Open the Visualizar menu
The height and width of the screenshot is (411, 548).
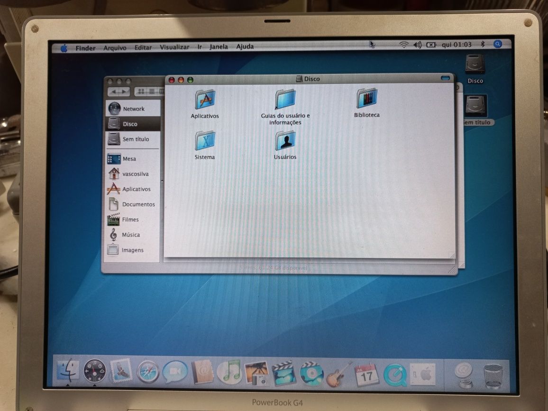click(174, 47)
